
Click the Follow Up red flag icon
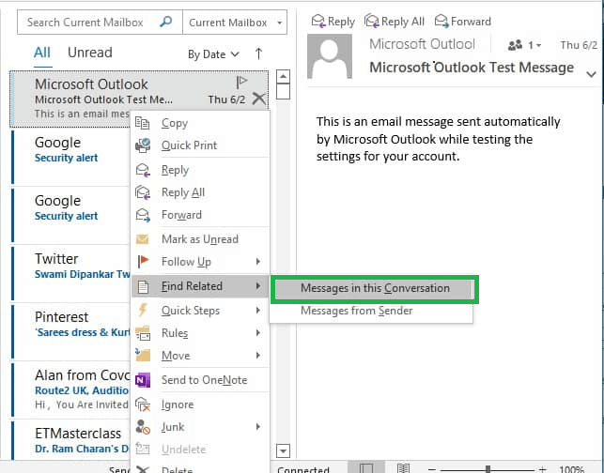click(143, 262)
